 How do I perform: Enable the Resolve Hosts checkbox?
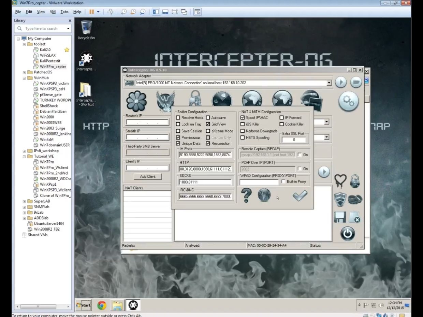pyautogui.click(x=178, y=118)
